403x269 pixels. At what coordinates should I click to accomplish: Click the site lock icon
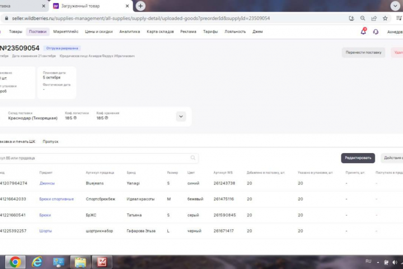[7, 18]
